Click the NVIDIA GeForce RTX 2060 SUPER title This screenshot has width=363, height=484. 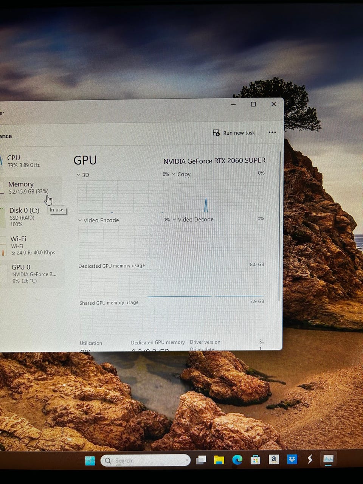(x=214, y=161)
